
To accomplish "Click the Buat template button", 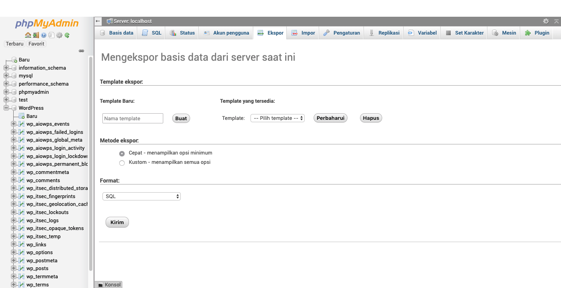I will pos(181,118).
